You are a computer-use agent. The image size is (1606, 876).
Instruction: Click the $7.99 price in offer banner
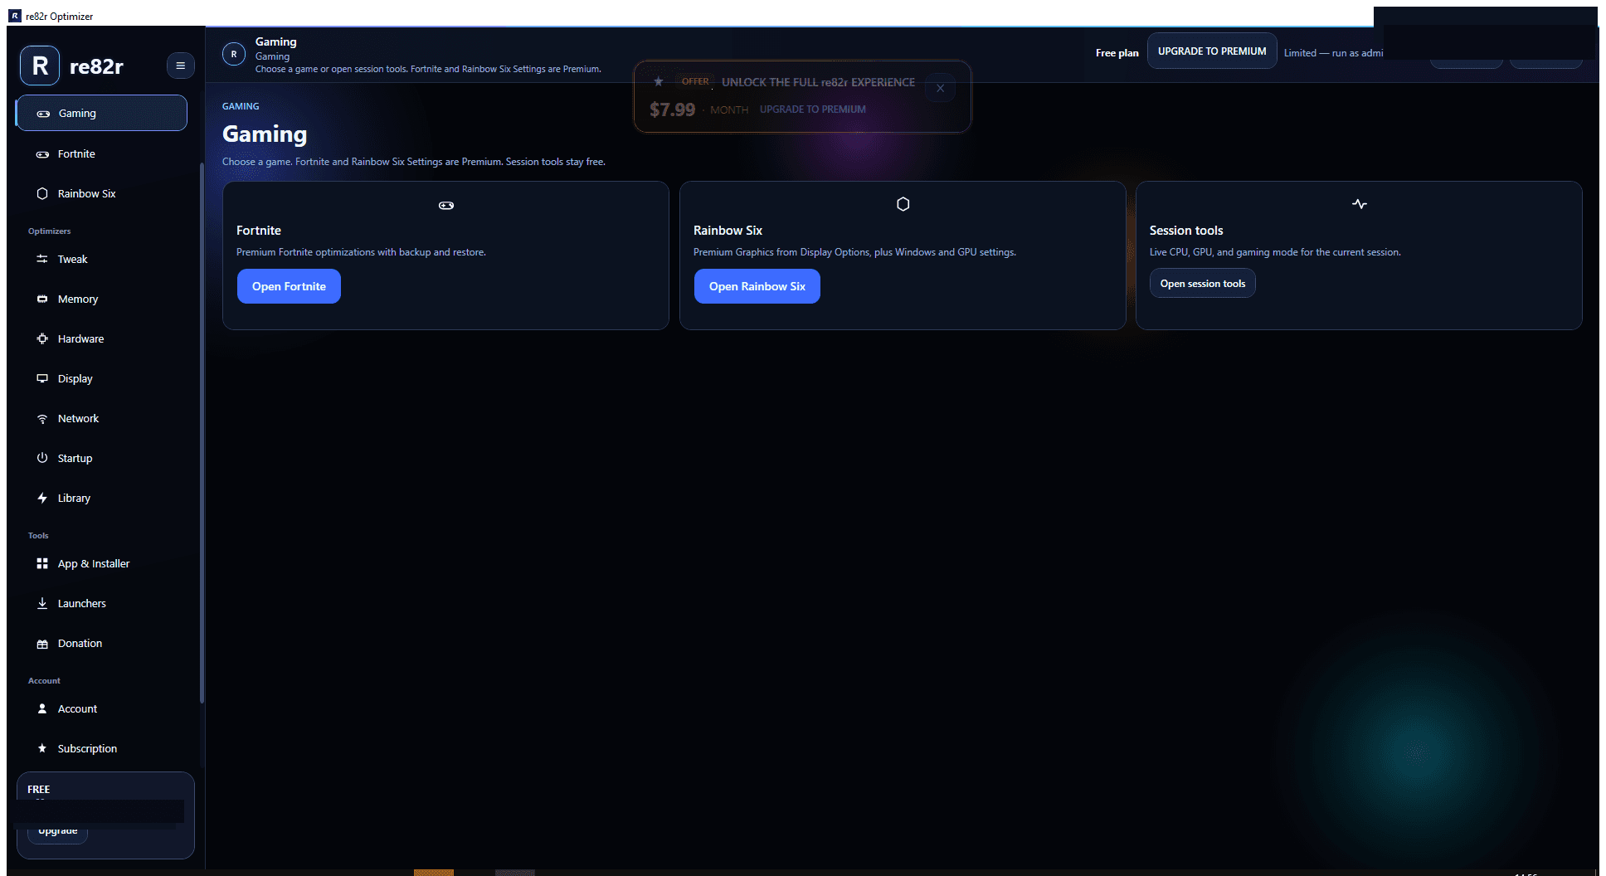pyautogui.click(x=672, y=109)
